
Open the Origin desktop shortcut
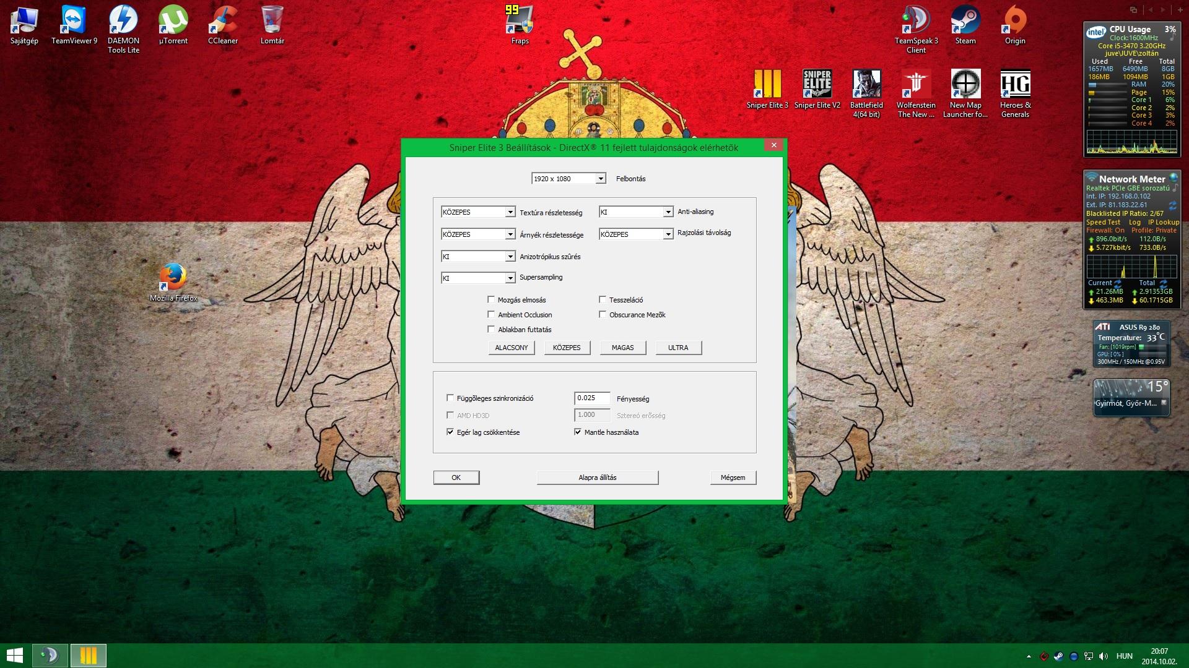(1015, 25)
